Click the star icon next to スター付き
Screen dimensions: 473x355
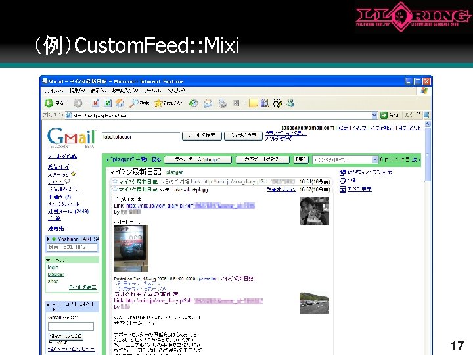click(x=74, y=174)
